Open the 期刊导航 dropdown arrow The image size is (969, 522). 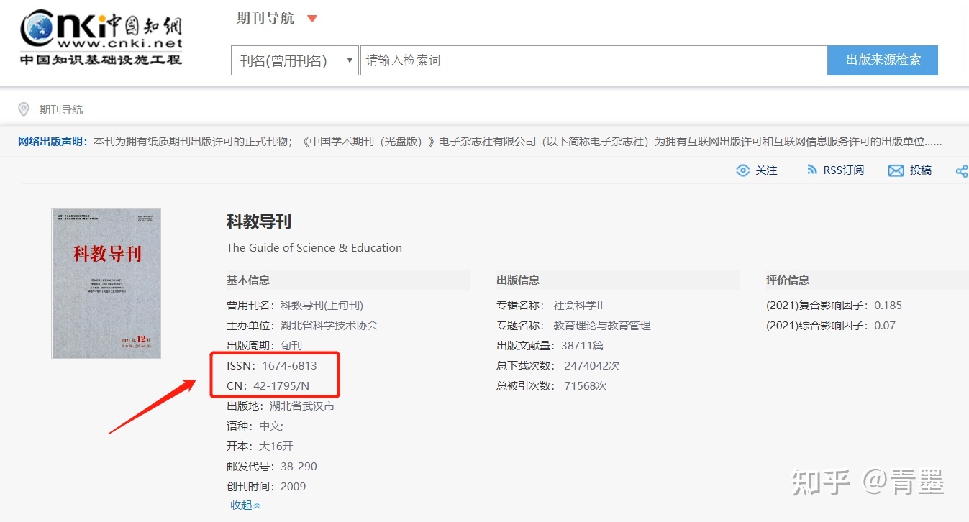311,19
